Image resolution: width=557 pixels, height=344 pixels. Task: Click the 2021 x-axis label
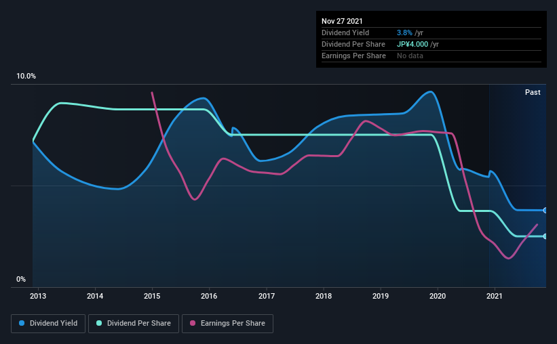pos(494,296)
